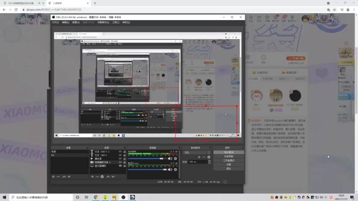Open Chrome from the Windows taskbar
This screenshot has width=358, height=201.
[96, 197]
